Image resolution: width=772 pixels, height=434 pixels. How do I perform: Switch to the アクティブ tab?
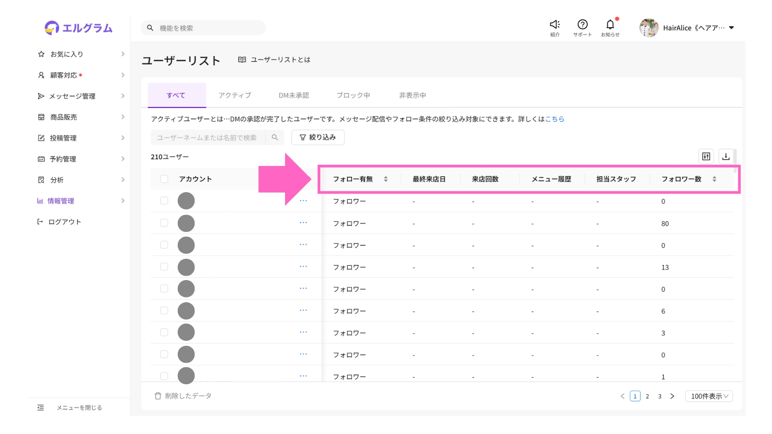click(235, 95)
